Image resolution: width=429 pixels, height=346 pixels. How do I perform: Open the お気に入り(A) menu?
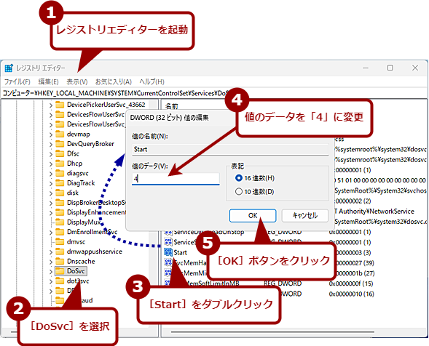tap(114, 81)
